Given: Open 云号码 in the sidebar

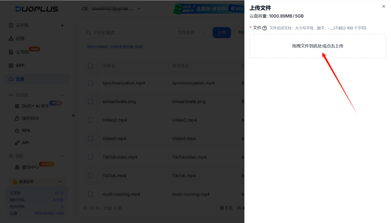Looking at the screenshot, I should coord(22,52).
